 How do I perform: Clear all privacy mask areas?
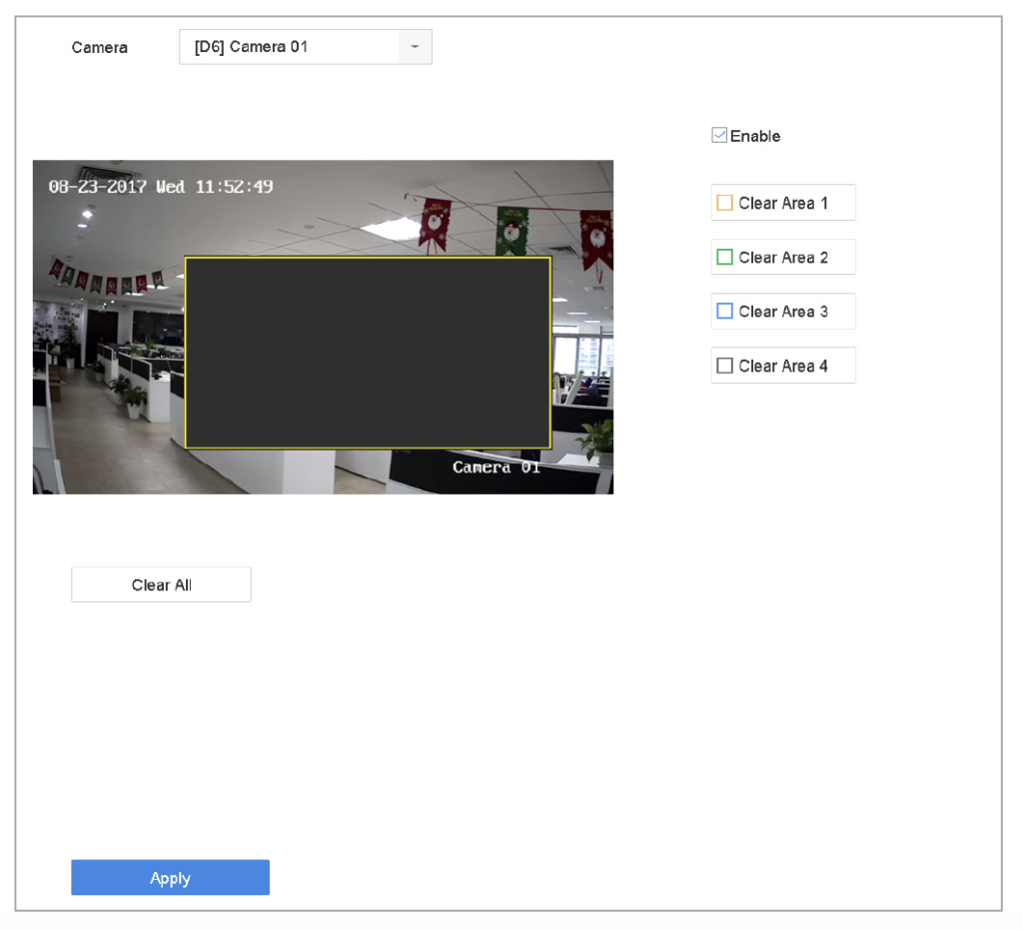click(x=160, y=583)
